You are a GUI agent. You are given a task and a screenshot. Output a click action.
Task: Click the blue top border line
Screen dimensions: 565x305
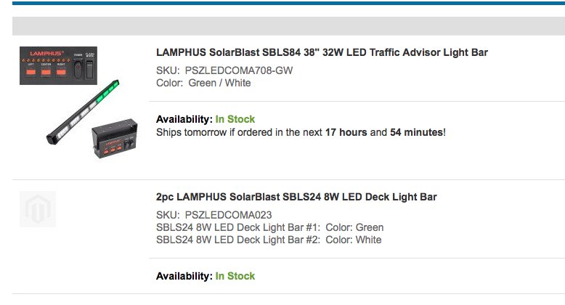(x=288, y=3)
